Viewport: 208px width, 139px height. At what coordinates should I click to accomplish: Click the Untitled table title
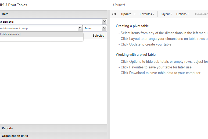click(x=119, y=5)
